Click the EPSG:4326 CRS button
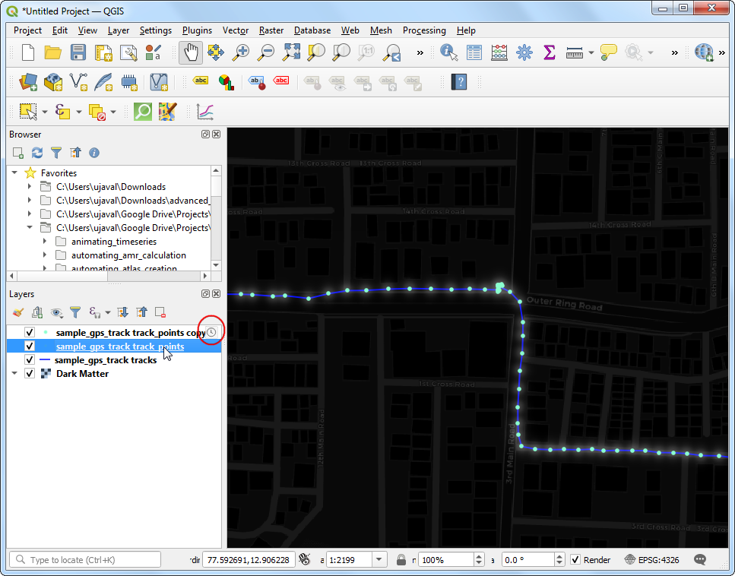 pos(652,559)
